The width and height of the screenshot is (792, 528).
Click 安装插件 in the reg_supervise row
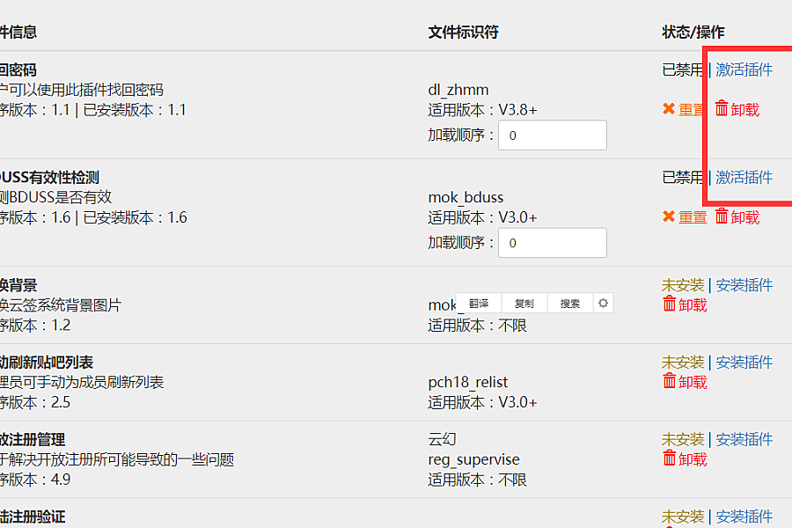pyautogui.click(x=744, y=439)
